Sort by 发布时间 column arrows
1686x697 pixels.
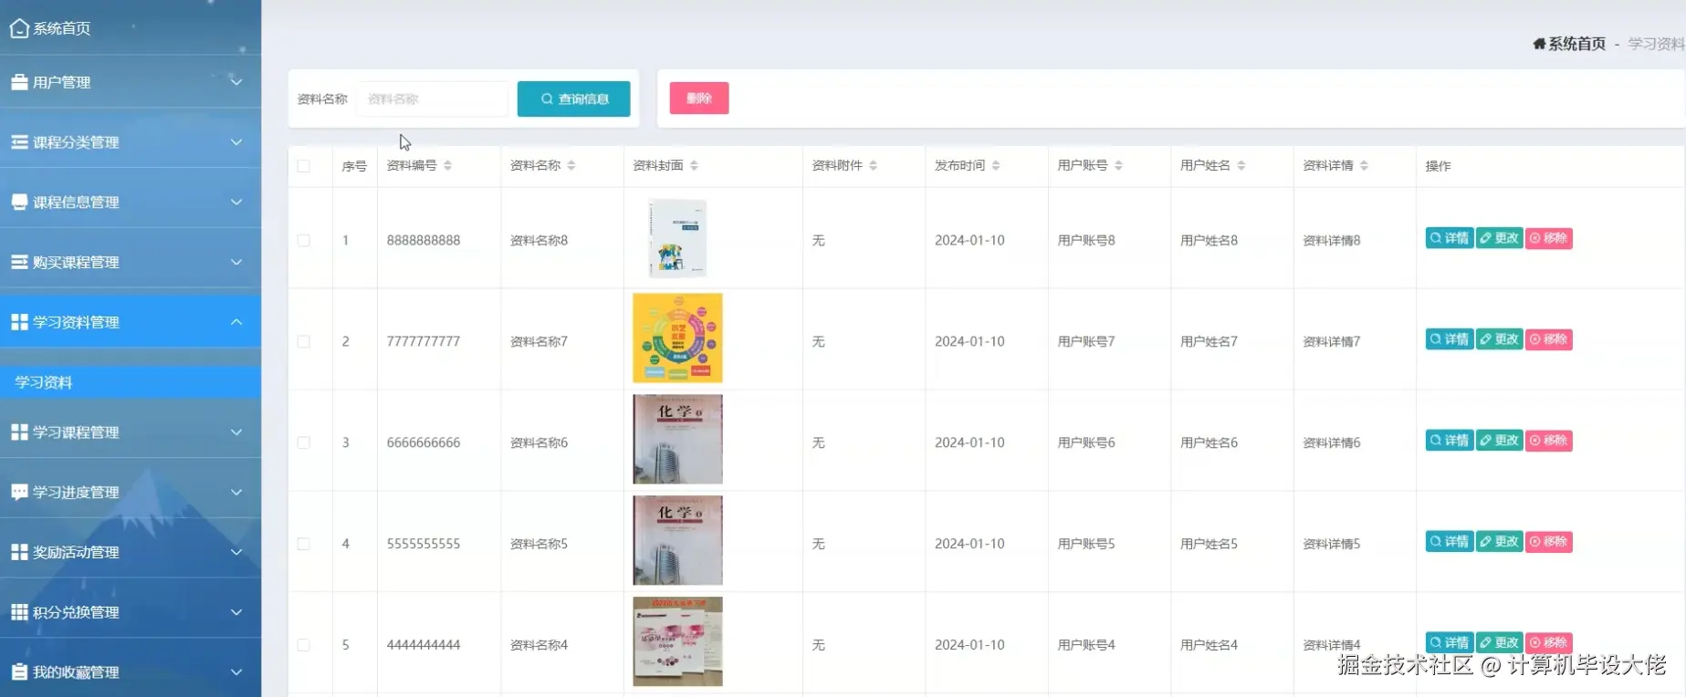click(x=996, y=166)
